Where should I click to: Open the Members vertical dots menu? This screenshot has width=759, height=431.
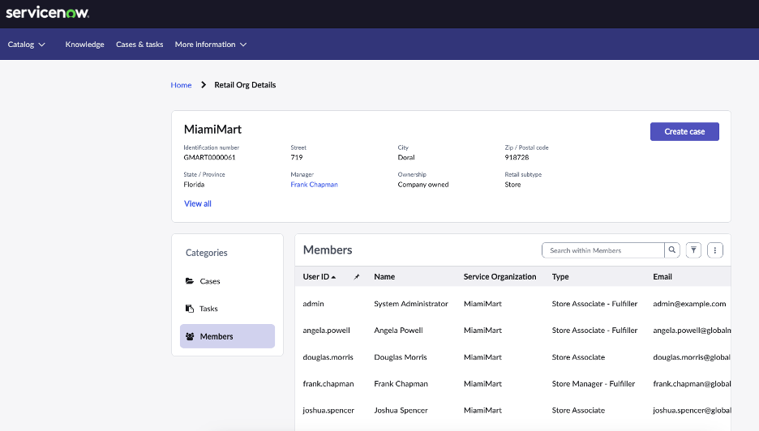pyautogui.click(x=715, y=250)
